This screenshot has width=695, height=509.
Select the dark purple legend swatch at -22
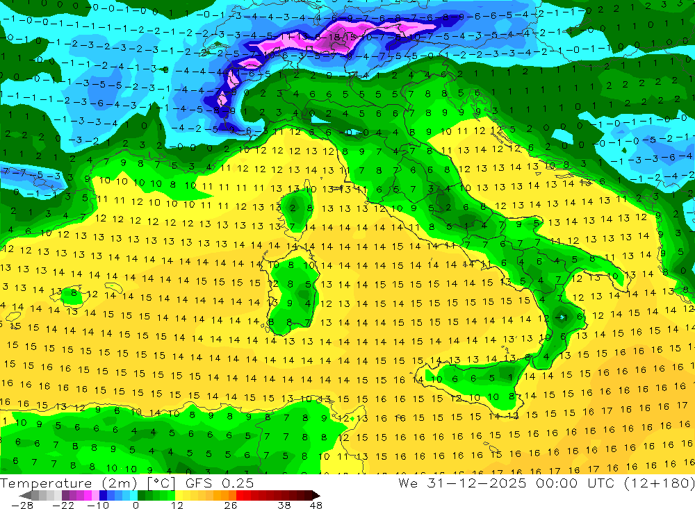65,496
